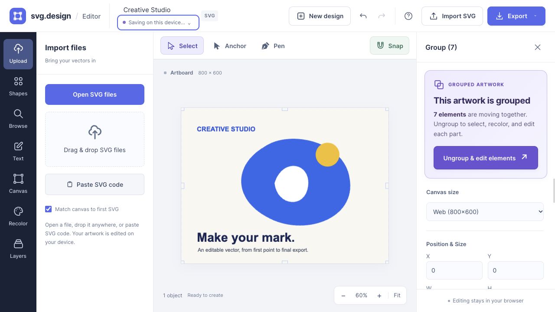
Task: Open the Canvas sidebar panel
Action: tap(18, 184)
